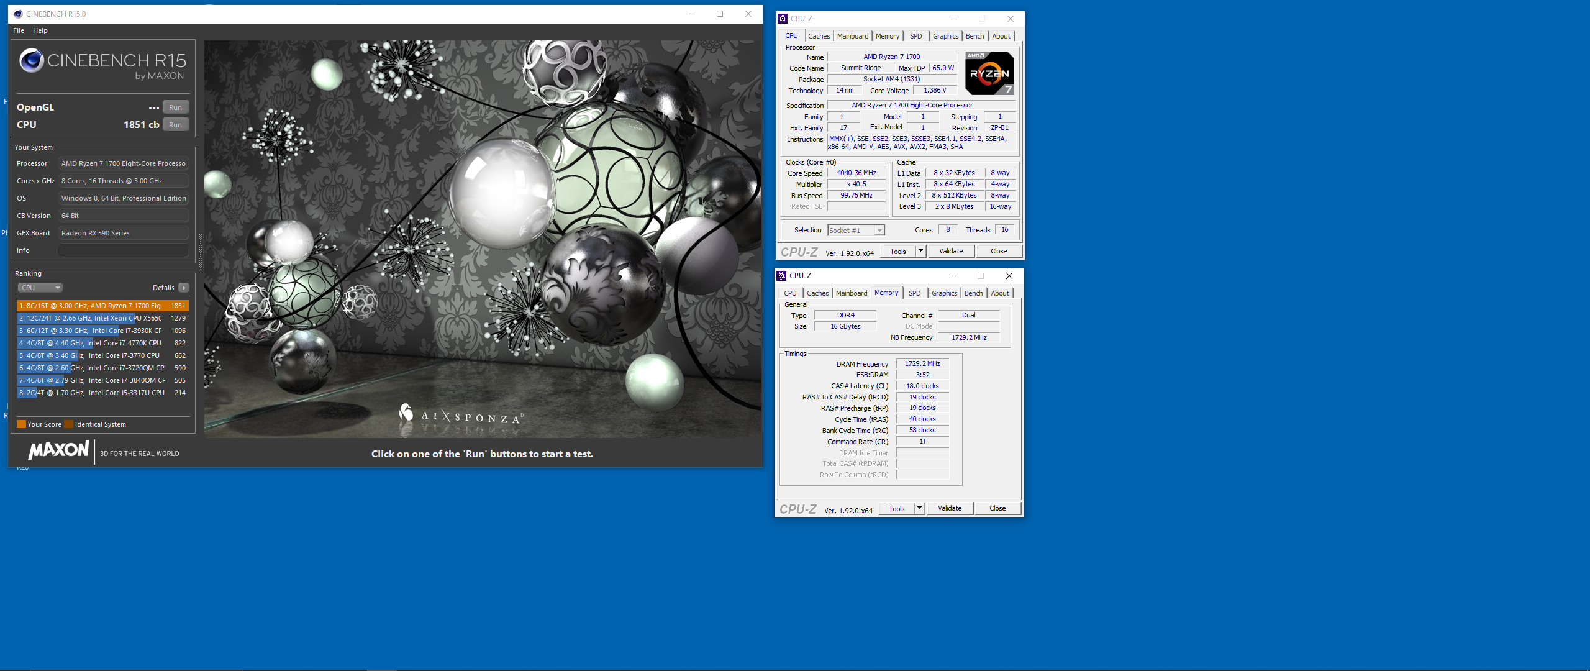The height and width of the screenshot is (671, 1590).
Task: Select ranking row Intel Core i7-3770
Action: [x=102, y=355]
